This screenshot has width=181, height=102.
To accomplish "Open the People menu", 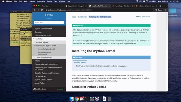I will tap(49, 1).
